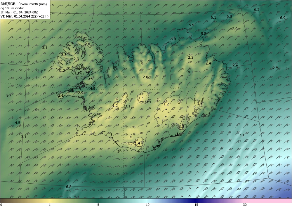Click the 6.8 value in the southwest sea
The height and width of the screenshot is (207, 292).
click(69, 187)
